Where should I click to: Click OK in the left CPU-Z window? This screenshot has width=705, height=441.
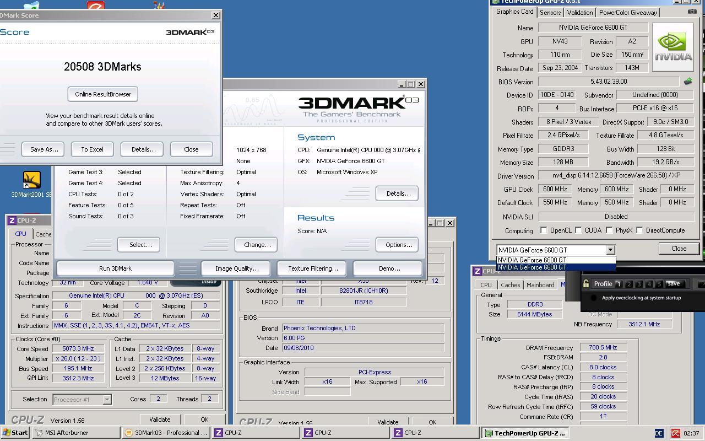204,420
